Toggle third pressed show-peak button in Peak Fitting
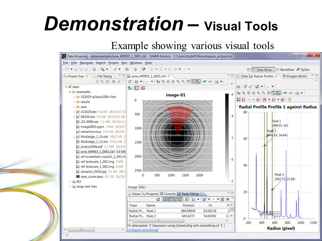322x241 pixels. [x=175, y=199]
